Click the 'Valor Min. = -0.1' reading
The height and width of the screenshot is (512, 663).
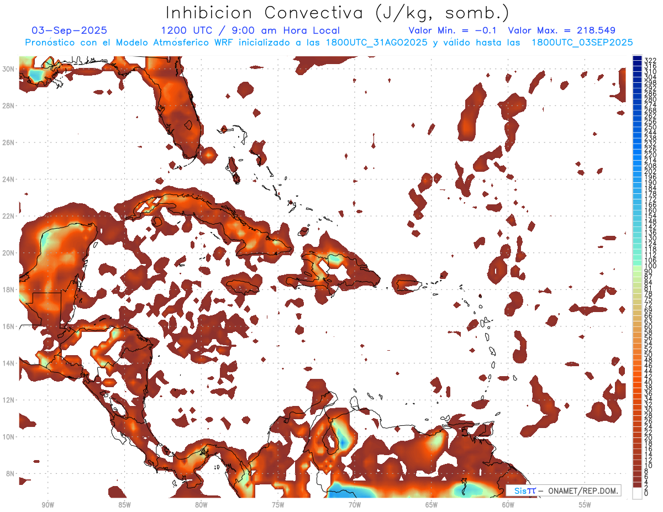(x=452, y=30)
